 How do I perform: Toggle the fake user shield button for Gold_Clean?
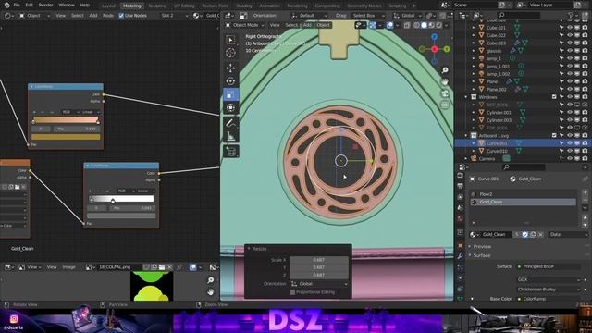524,234
